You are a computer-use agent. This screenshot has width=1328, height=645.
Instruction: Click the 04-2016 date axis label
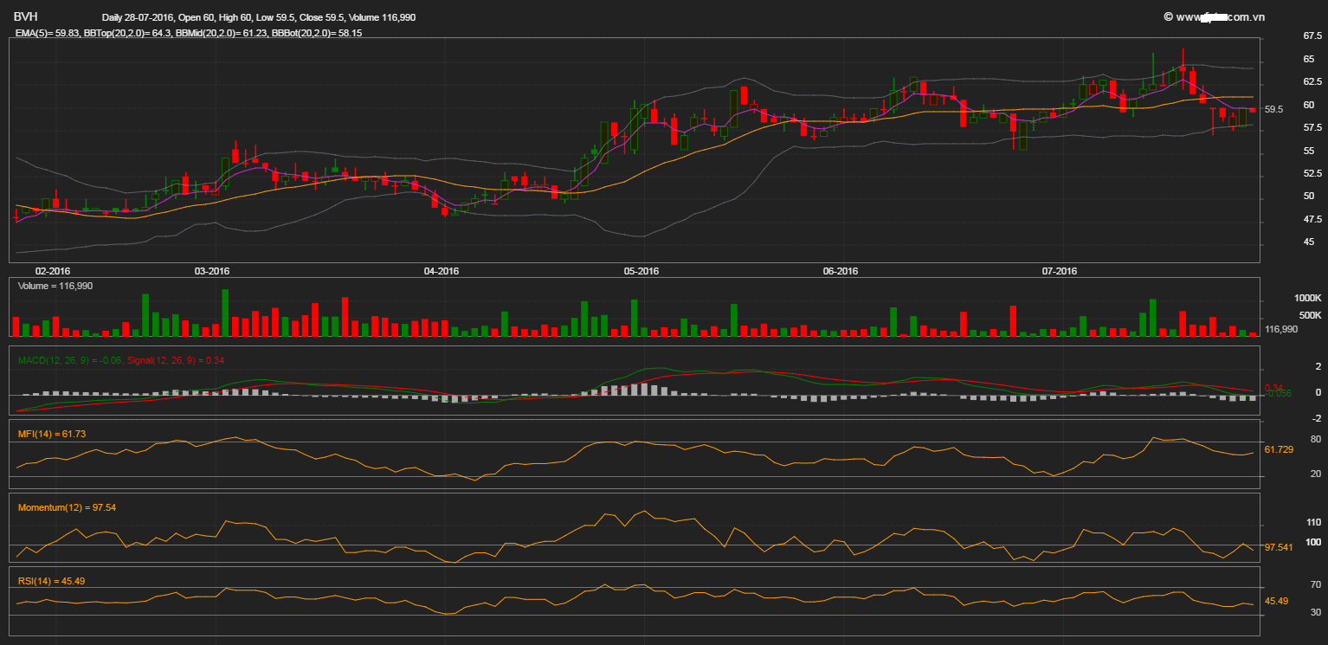(441, 271)
